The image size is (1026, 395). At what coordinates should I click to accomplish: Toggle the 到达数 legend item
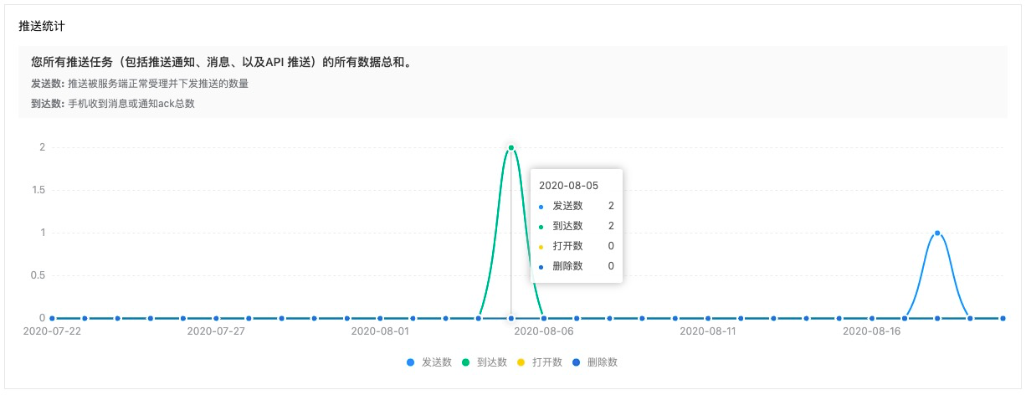(484, 362)
